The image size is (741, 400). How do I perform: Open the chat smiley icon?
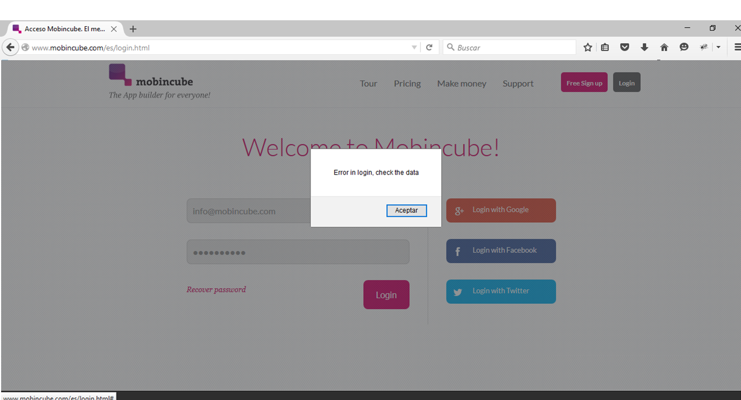point(683,48)
